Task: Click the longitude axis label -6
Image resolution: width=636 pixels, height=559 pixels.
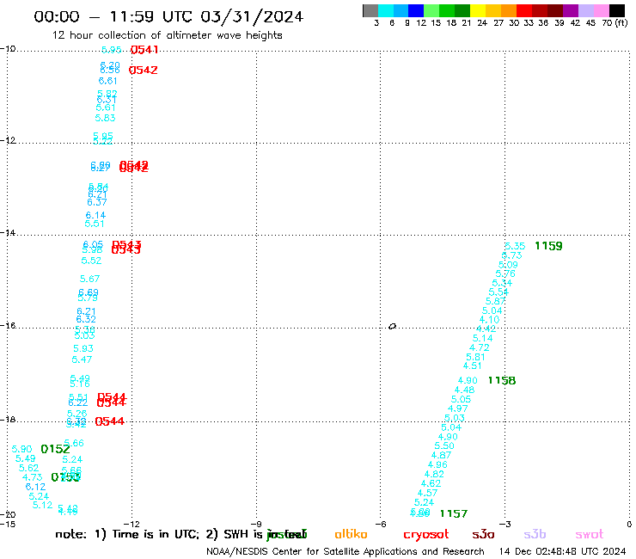Action: coord(380,524)
